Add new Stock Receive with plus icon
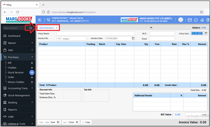211x127 pixels. pyautogui.click(x=32, y=73)
